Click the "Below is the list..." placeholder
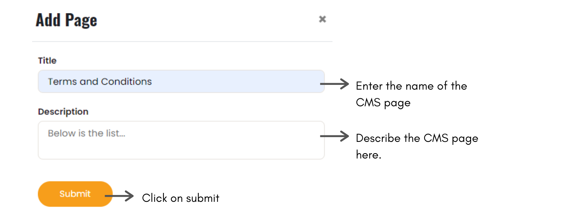Screen dimensions: 571x222 coord(87,133)
